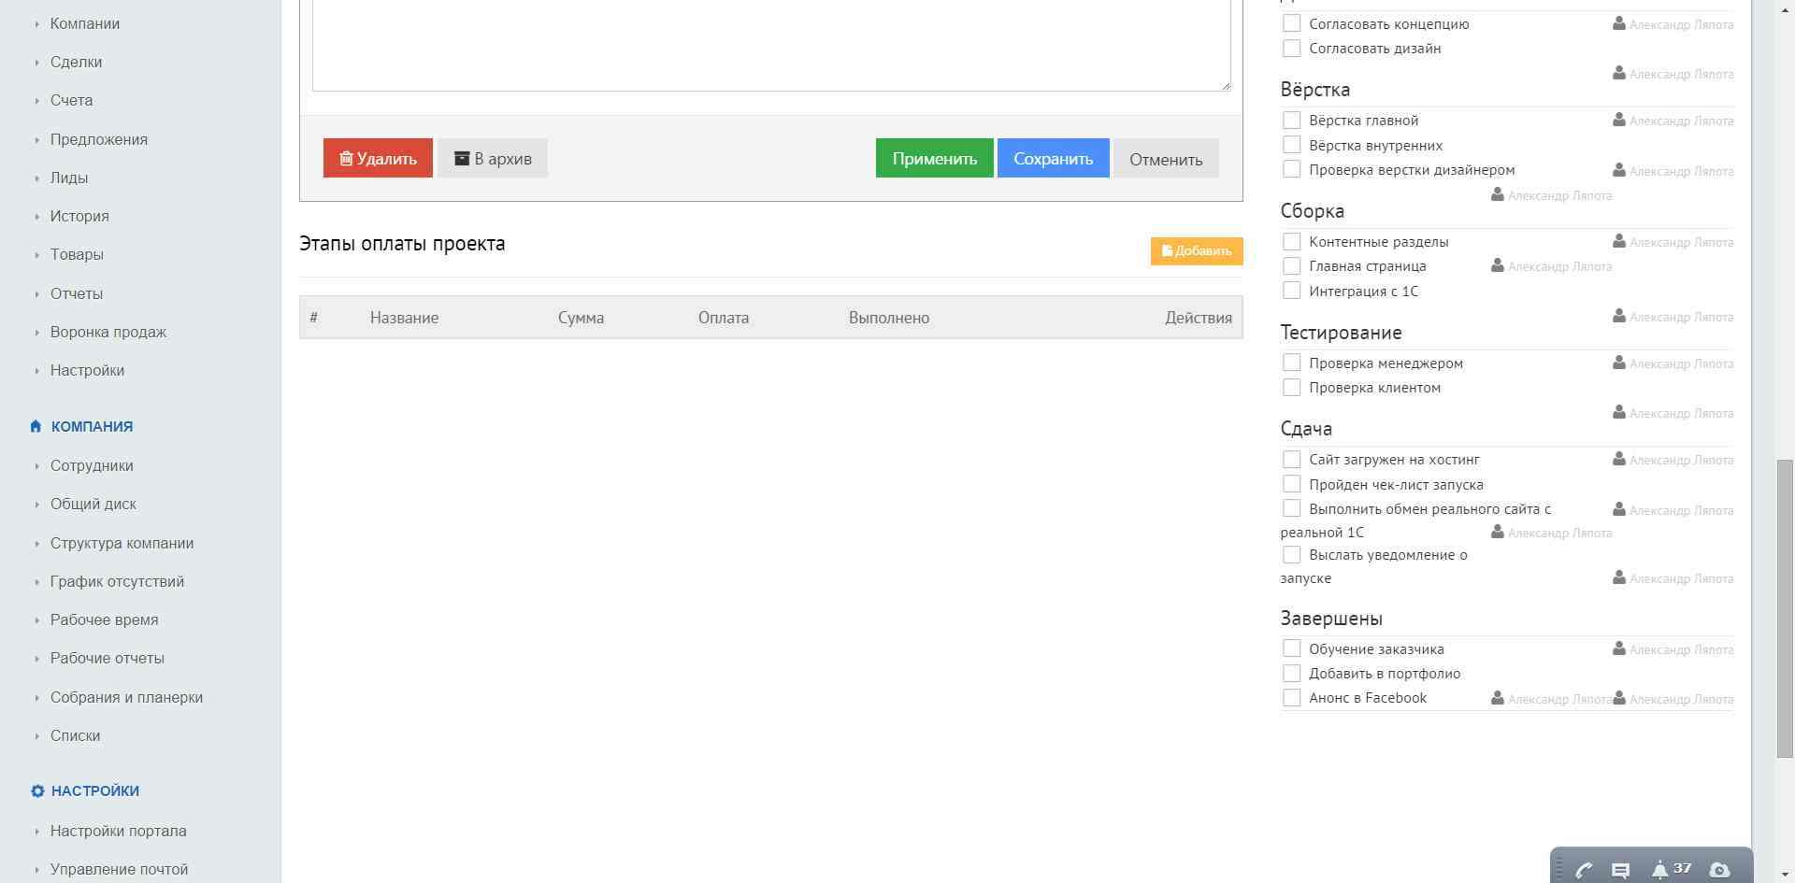Open Сотрудники in the sidebar

[92, 465]
